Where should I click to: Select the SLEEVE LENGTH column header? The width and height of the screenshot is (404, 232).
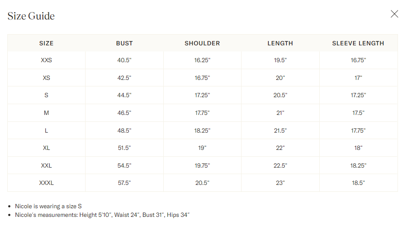point(358,43)
